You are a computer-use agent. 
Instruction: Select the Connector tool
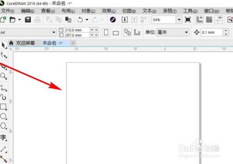[x=3, y=159]
